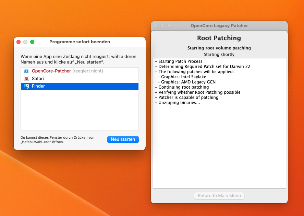Click the 'Graphics: Intel Skylake' log line
Viewport: 304px width, 216px height.
(x=182, y=77)
